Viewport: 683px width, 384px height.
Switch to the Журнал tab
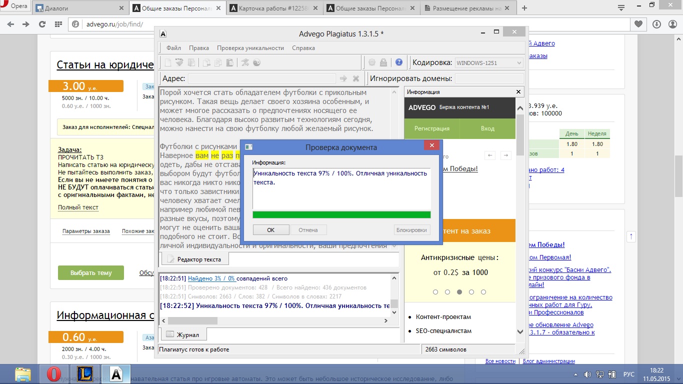pos(183,334)
